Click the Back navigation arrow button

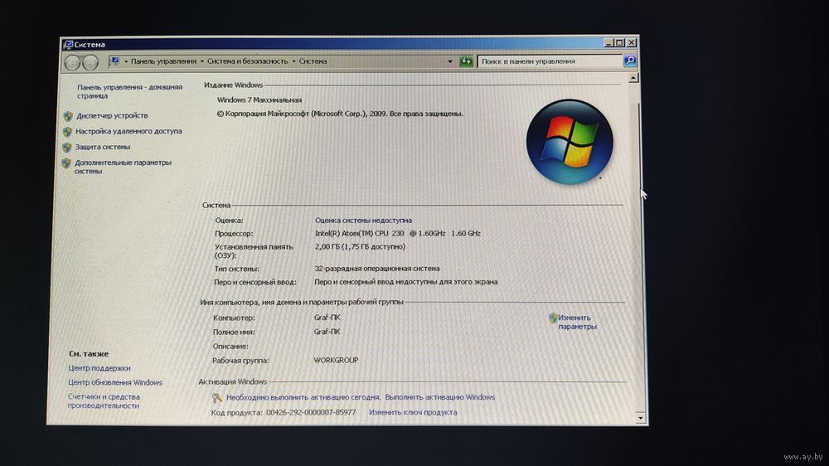72,63
